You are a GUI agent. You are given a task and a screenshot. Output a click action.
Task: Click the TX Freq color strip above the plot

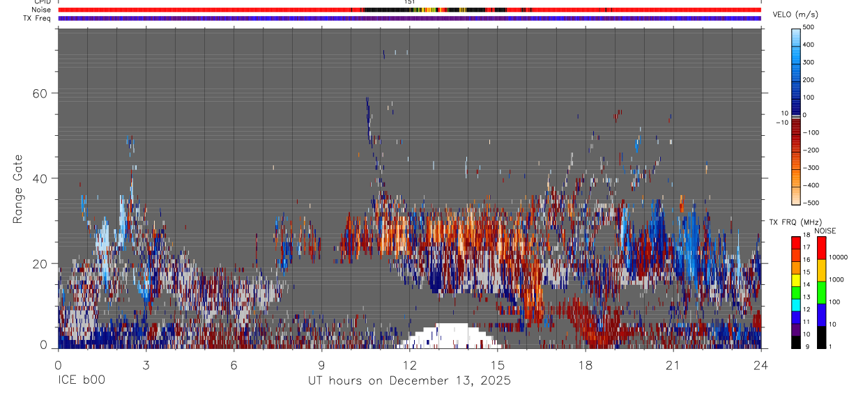click(x=409, y=18)
